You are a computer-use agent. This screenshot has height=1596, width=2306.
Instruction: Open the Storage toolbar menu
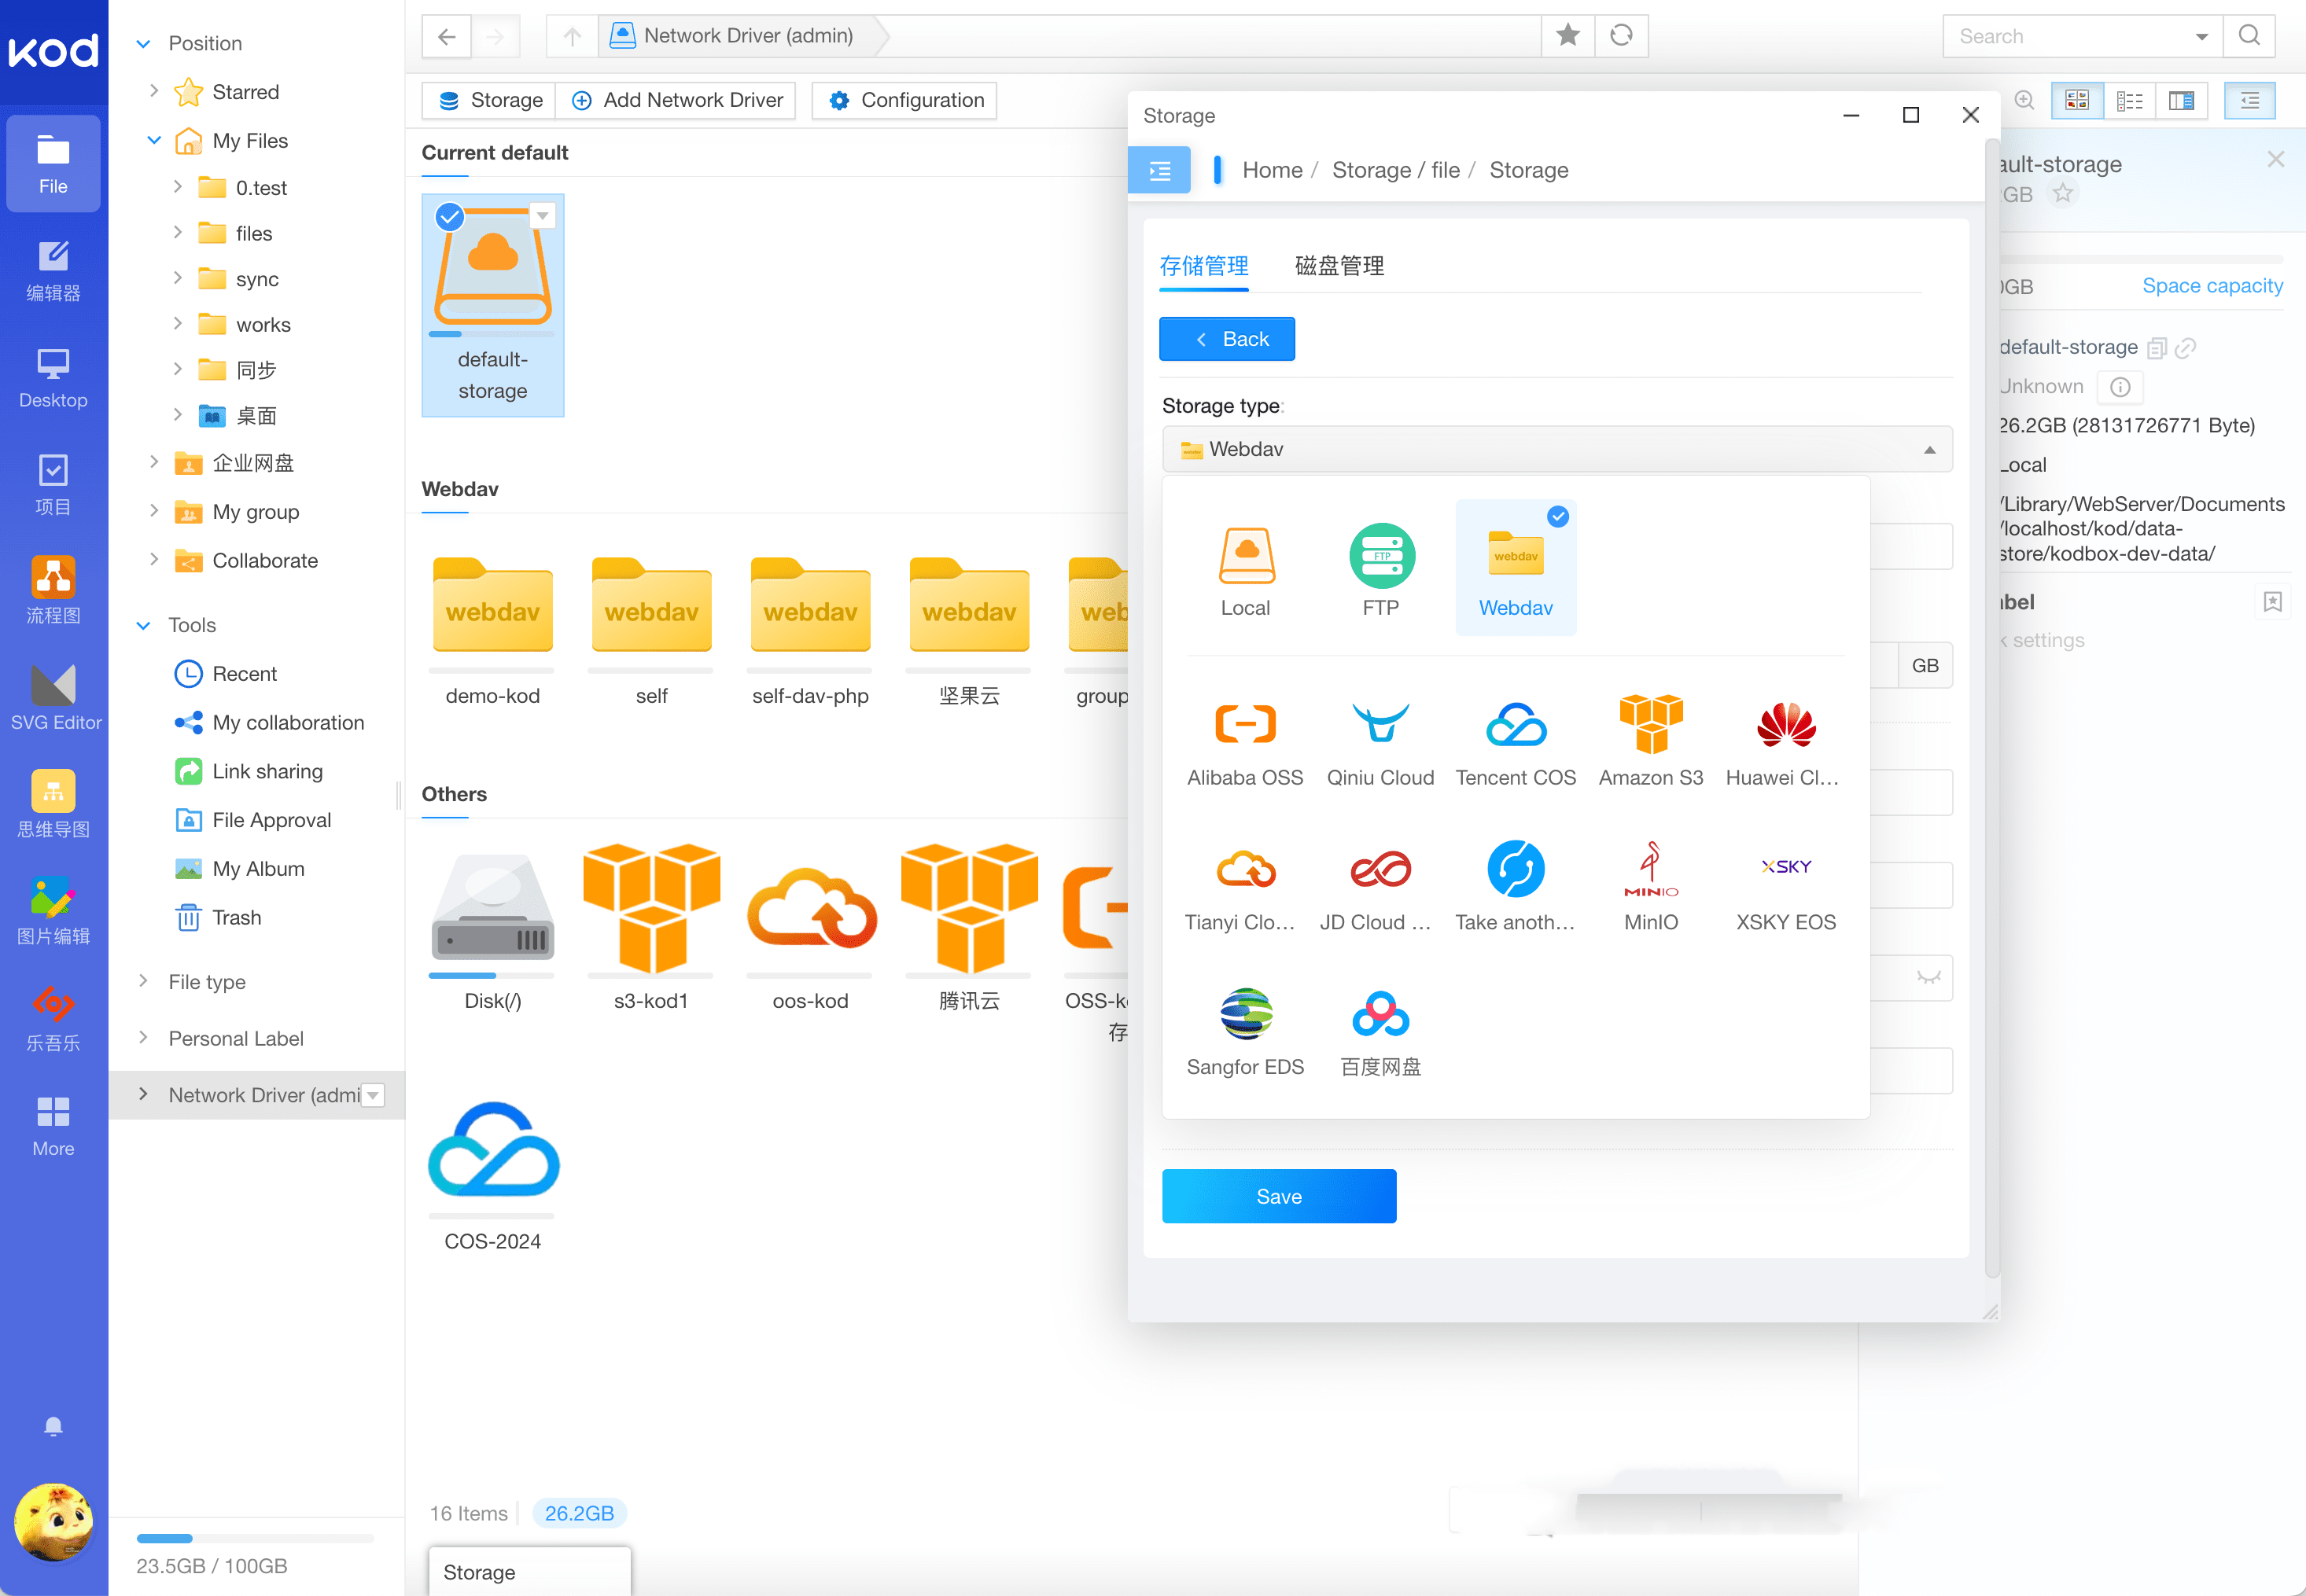(490, 100)
